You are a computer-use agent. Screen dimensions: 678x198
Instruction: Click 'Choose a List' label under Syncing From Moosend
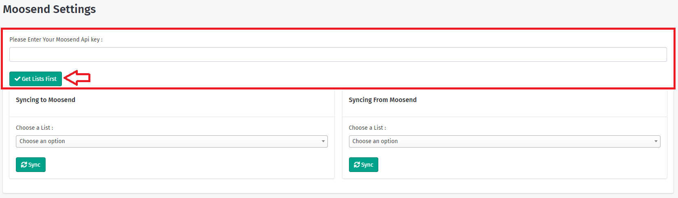click(x=367, y=128)
